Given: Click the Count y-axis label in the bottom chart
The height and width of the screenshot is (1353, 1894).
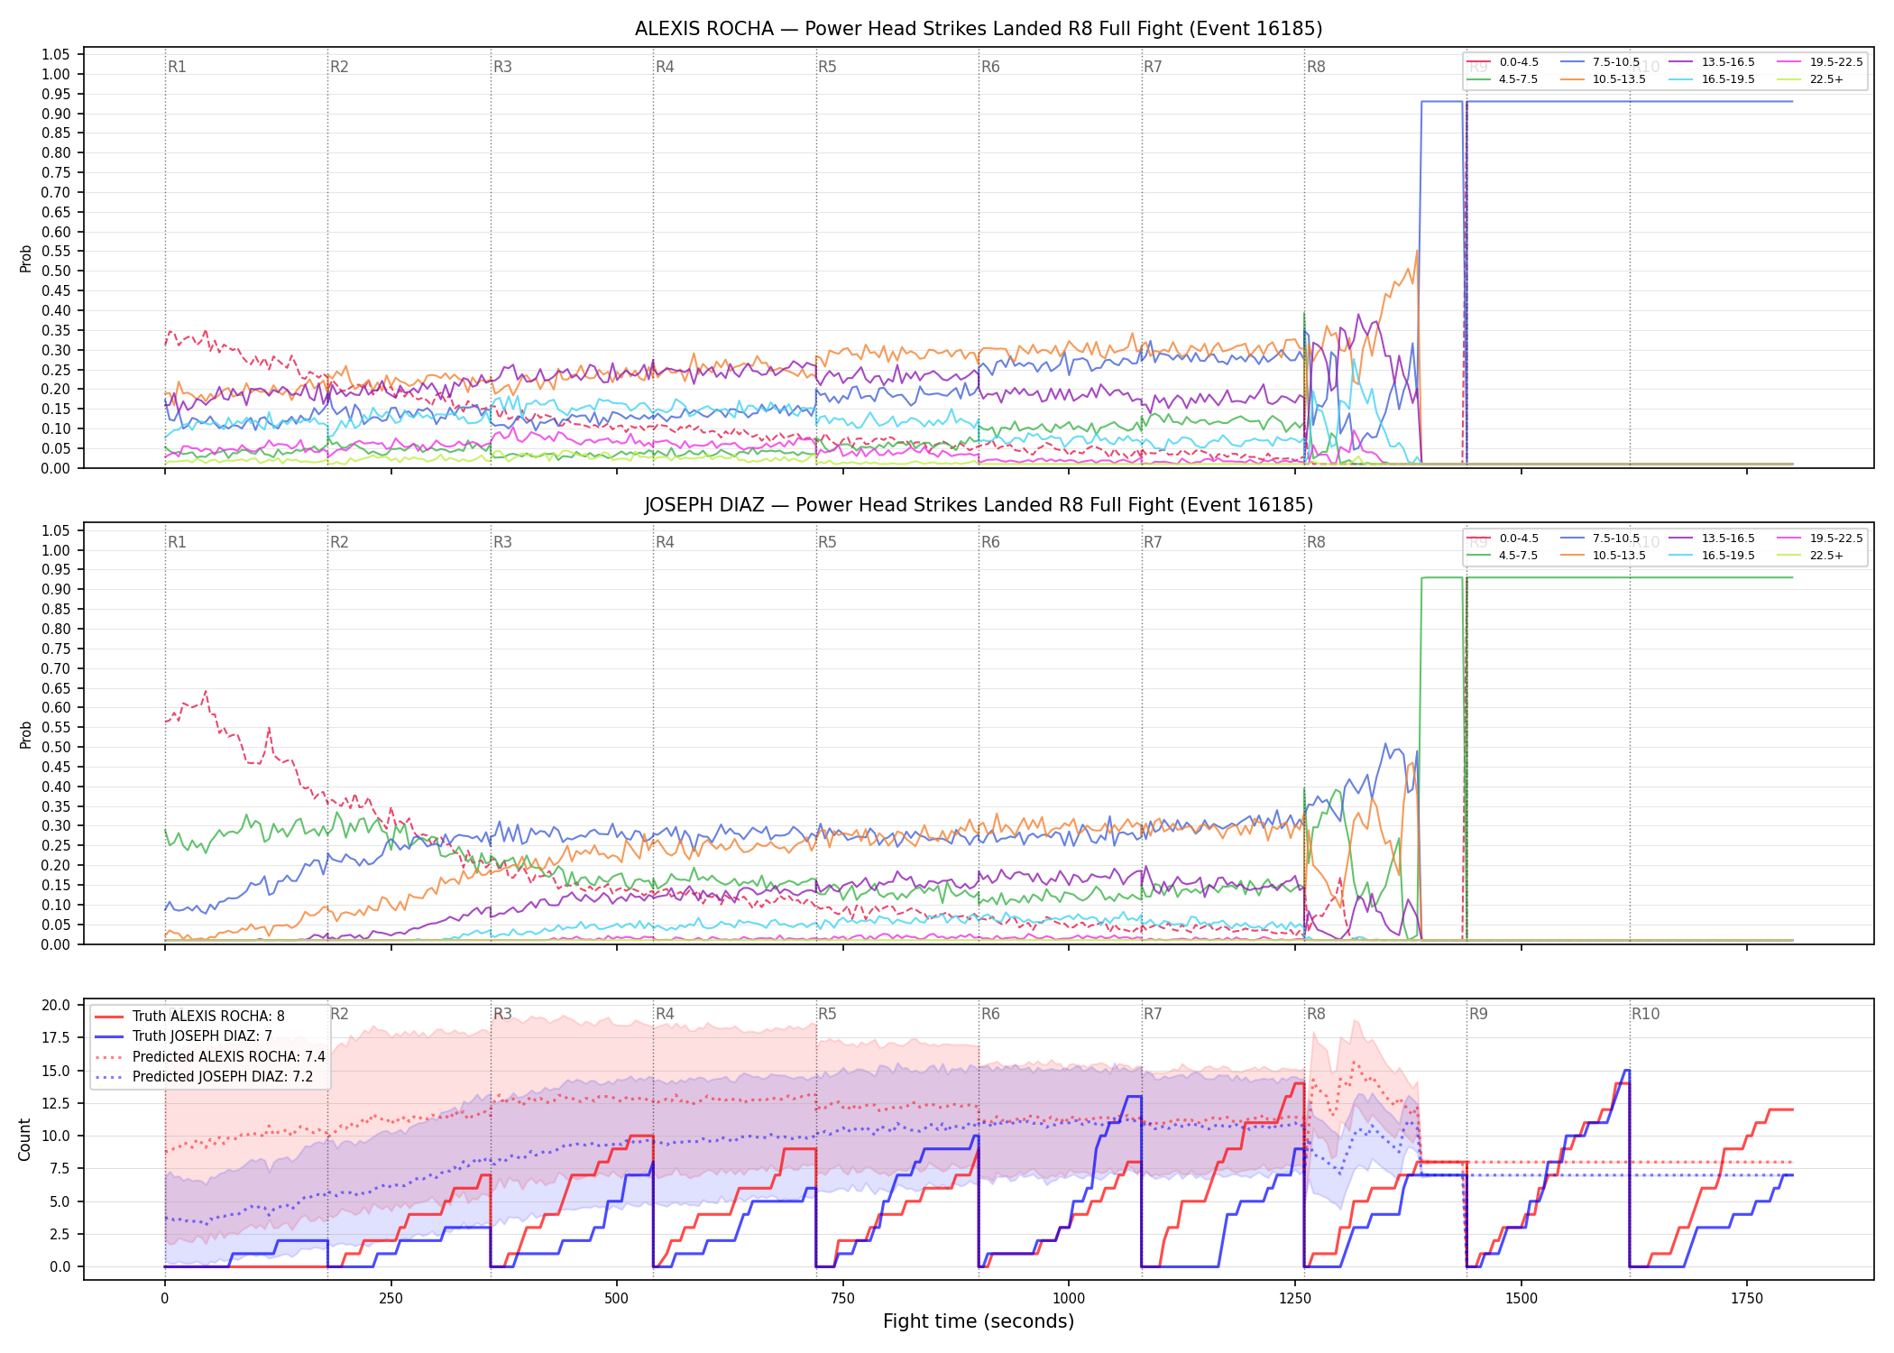Looking at the screenshot, I should 24,1139.
